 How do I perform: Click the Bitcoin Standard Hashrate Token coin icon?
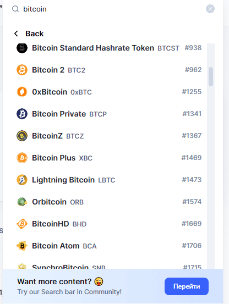point(22,48)
